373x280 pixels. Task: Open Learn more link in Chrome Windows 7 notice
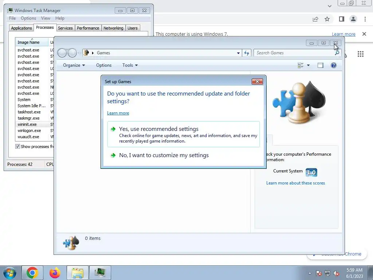[x=343, y=34]
